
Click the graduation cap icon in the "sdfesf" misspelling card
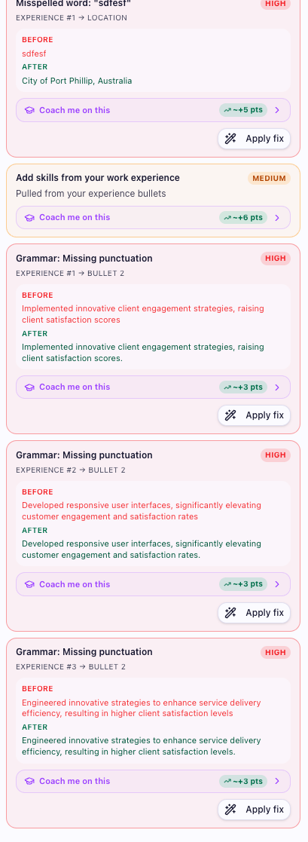pos(29,111)
